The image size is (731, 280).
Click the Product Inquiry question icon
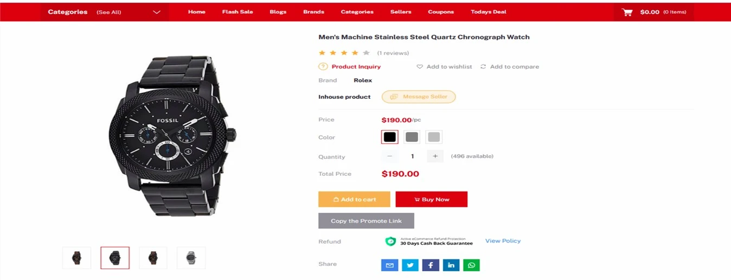(x=323, y=67)
